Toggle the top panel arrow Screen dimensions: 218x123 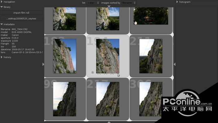pyautogui.click(x=109, y=7)
